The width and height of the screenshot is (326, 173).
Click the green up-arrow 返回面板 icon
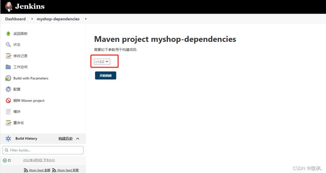click(8, 33)
